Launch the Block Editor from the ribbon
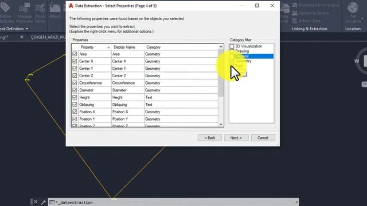367x206 pixels. click(x=40, y=13)
